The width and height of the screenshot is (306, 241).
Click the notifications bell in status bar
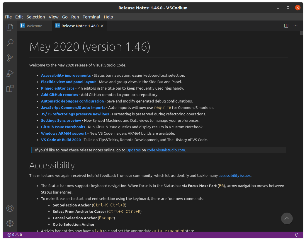coord(297,235)
